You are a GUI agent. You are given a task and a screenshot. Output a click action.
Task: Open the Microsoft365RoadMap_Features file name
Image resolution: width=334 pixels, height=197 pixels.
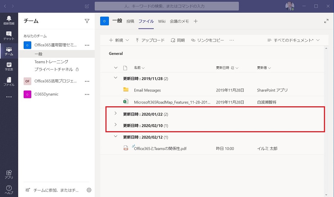pyautogui.click(x=172, y=102)
